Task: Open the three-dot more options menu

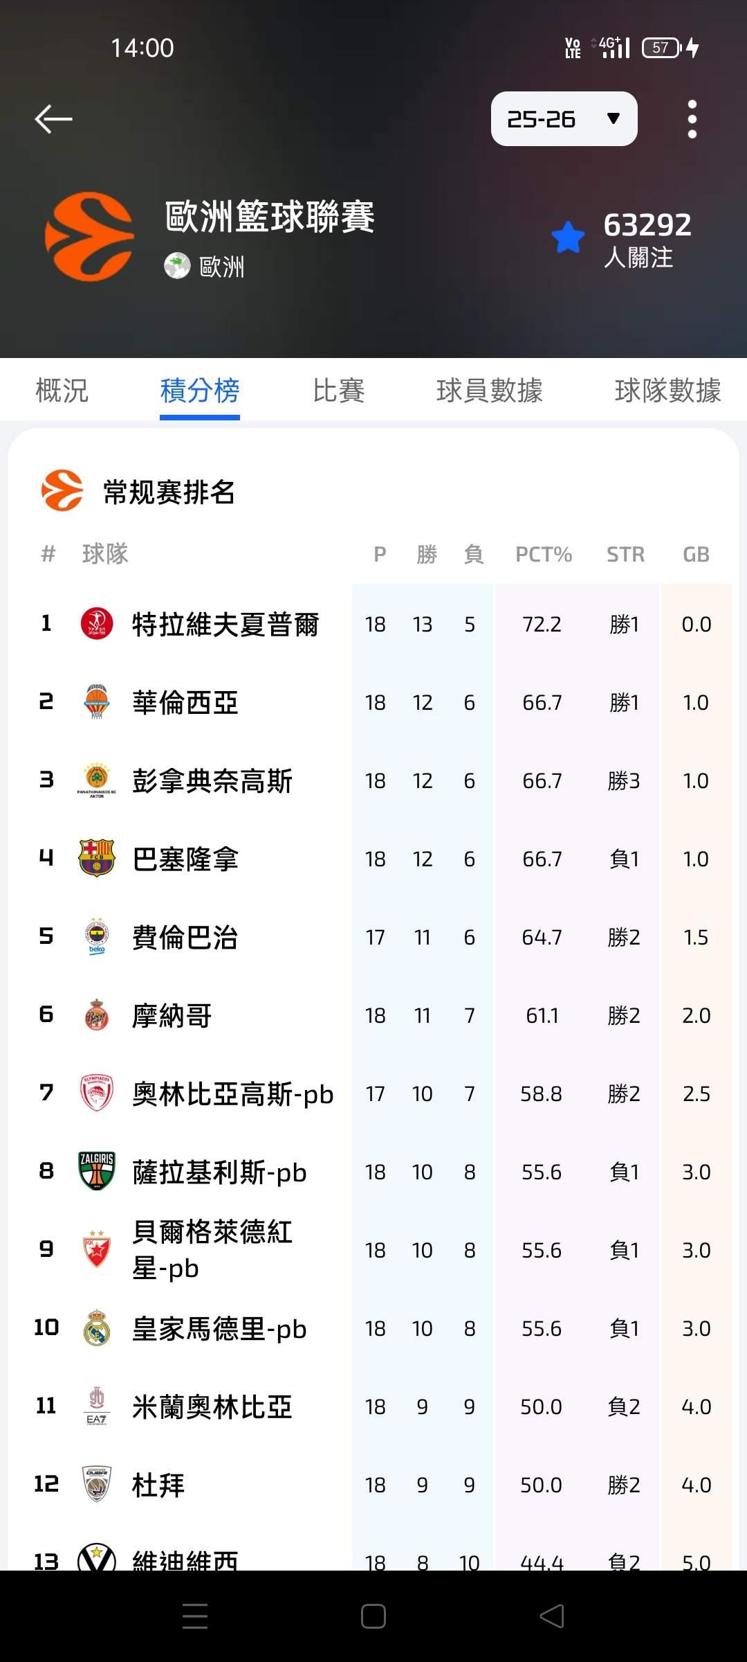Action: pos(692,119)
